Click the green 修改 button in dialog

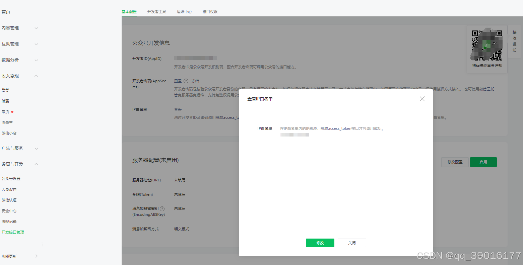pos(320,243)
